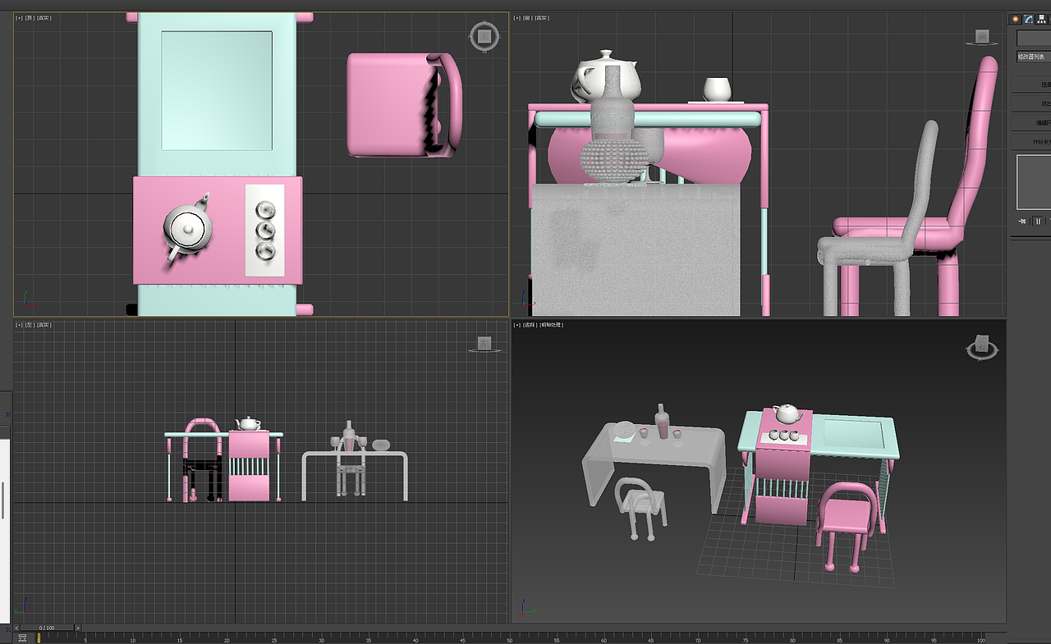Open the [顶] view label menu
1051x644 pixels.
[30, 17]
